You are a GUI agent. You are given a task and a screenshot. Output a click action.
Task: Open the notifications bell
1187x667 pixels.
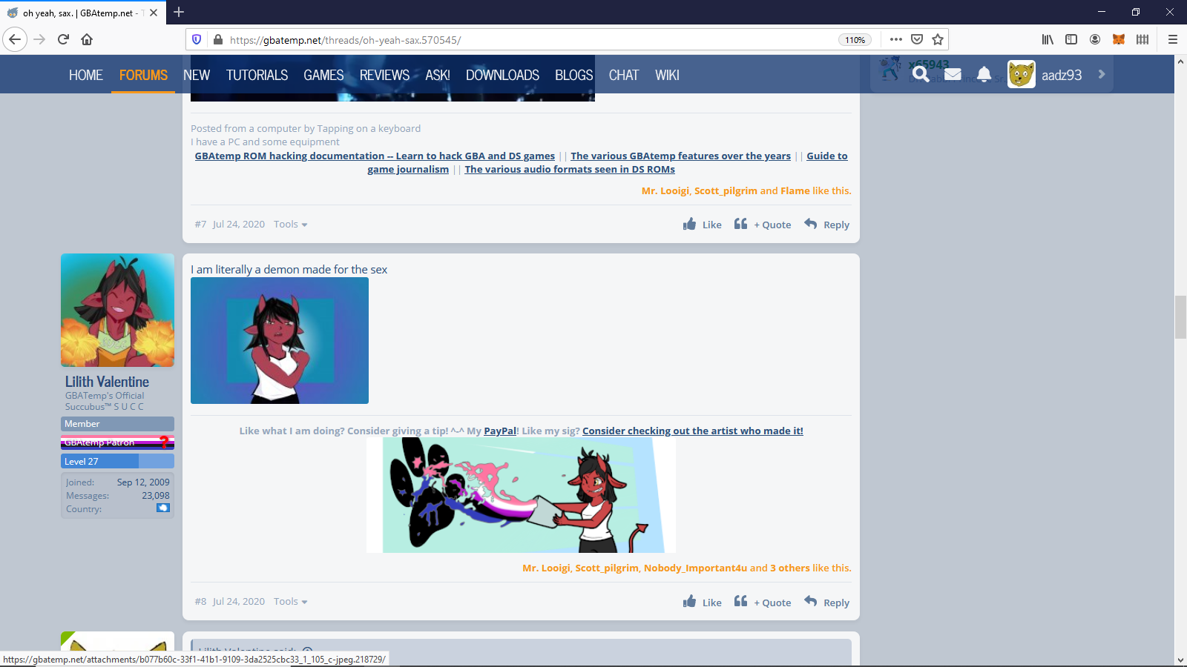[x=984, y=74]
